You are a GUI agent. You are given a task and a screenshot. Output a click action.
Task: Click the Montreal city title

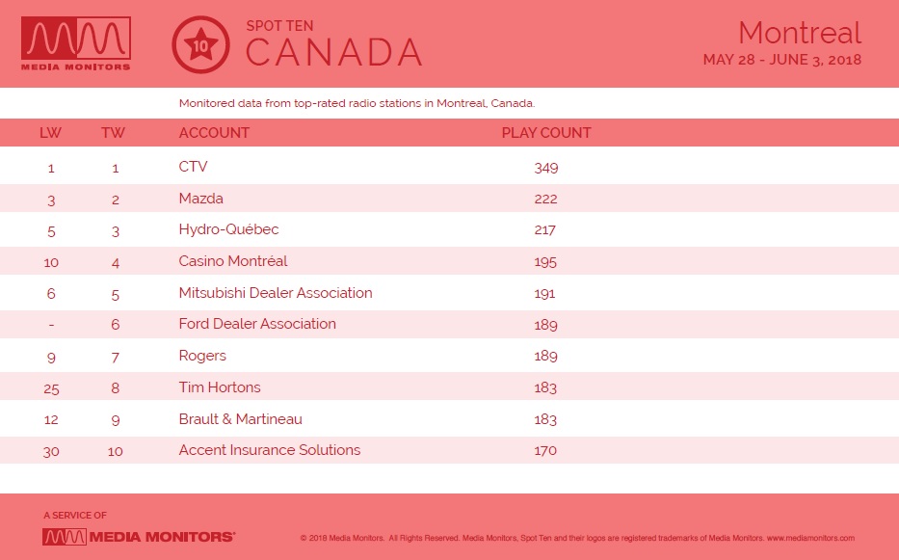coord(800,33)
